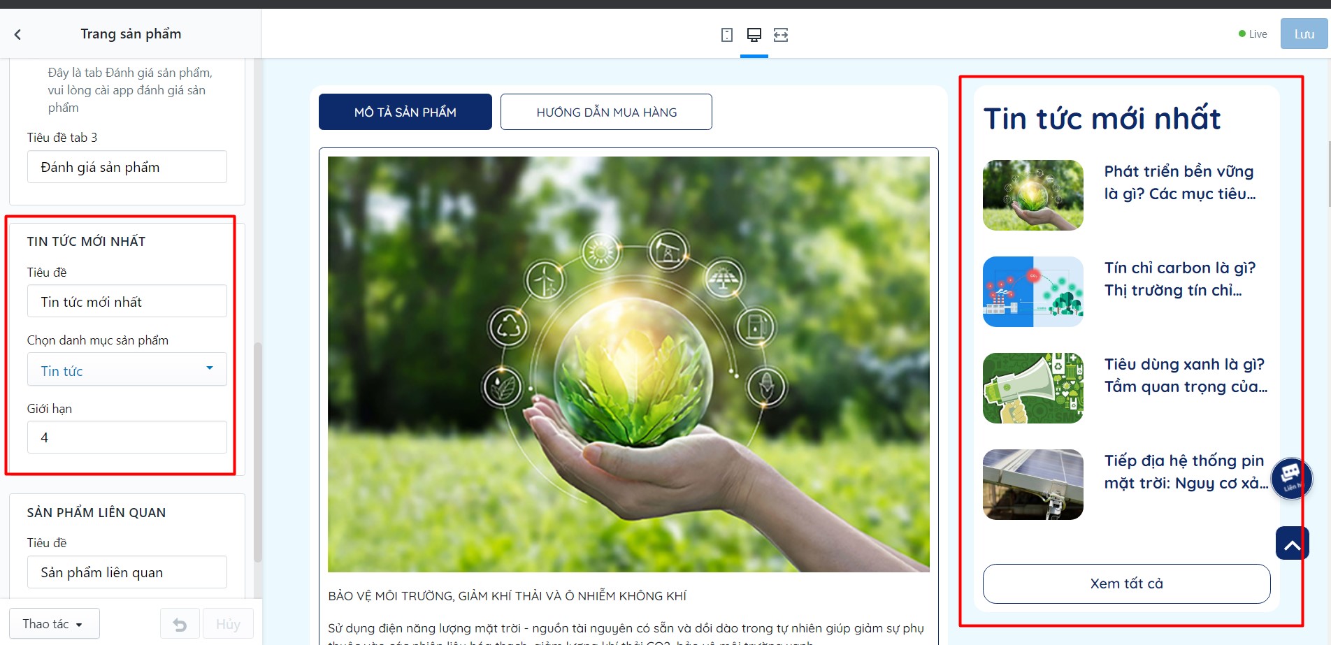Switch to full-width preview icon
Image resolution: width=1331 pixels, height=645 pixels.
781,35
